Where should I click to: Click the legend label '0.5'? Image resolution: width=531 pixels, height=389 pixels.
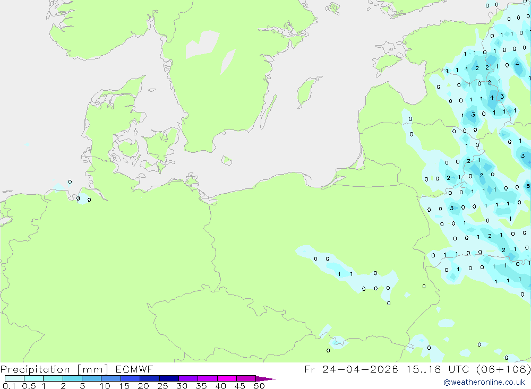click(x=29, y=386)
